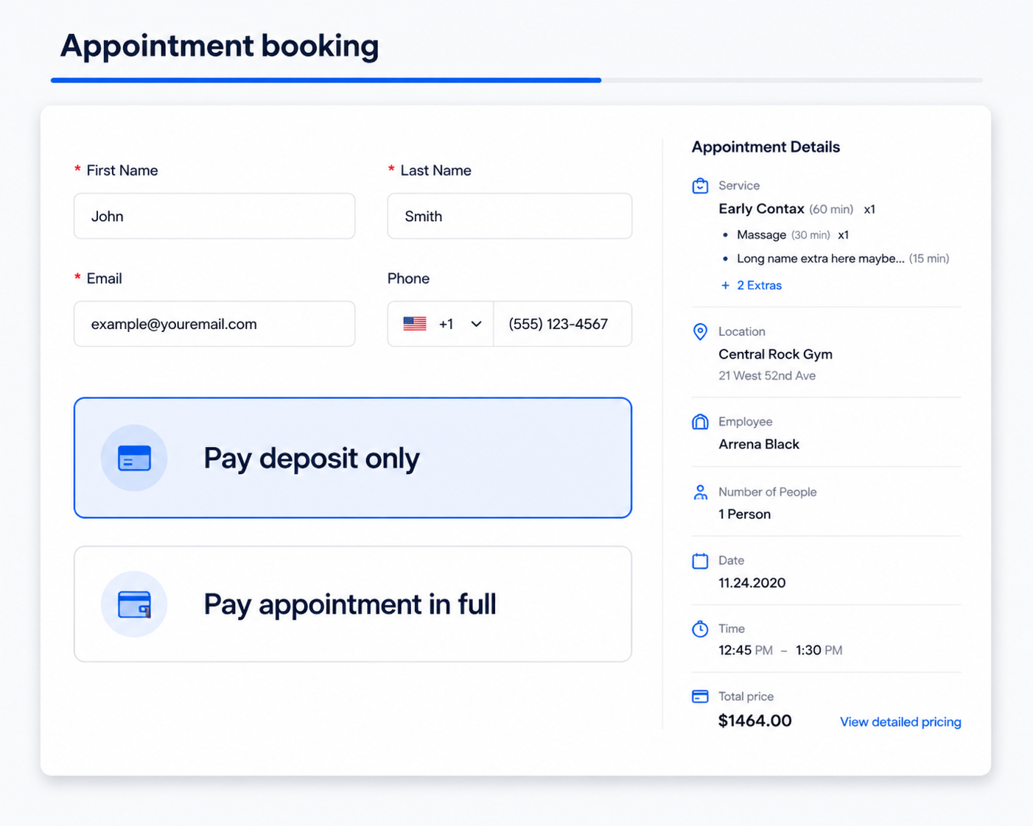Click the Service bag icon

pyautogui.click(x=700, y=186)
